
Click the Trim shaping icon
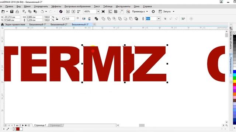point(109,19)
